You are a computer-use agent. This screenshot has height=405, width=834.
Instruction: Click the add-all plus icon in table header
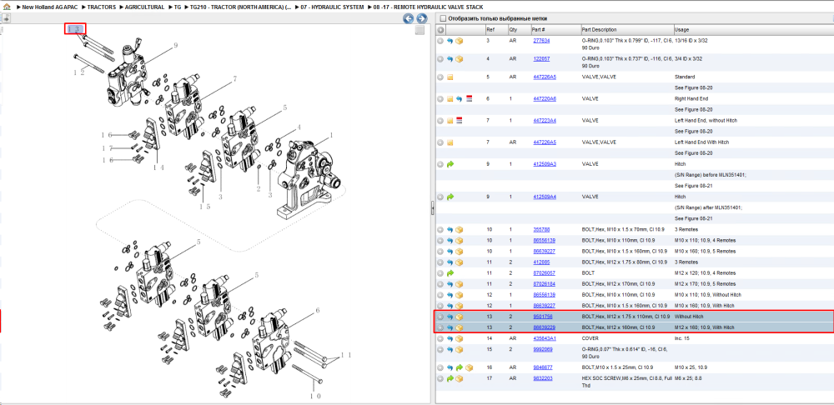[440, 30]
